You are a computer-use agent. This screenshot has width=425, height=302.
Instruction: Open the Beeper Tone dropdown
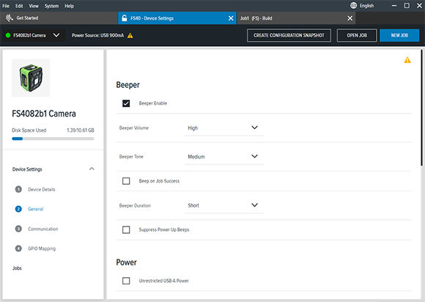click(224, 157)
